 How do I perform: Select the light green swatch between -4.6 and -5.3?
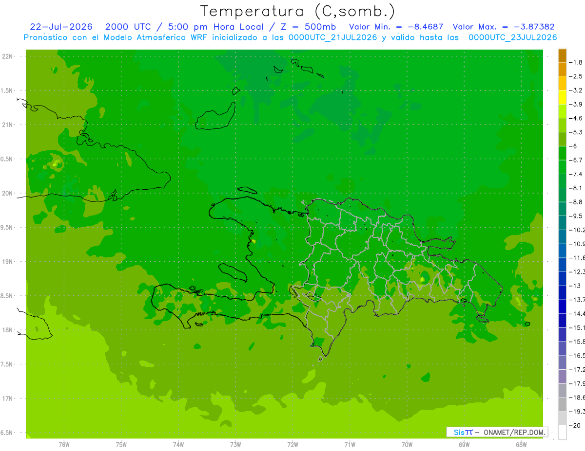click(x=562, y=125)
